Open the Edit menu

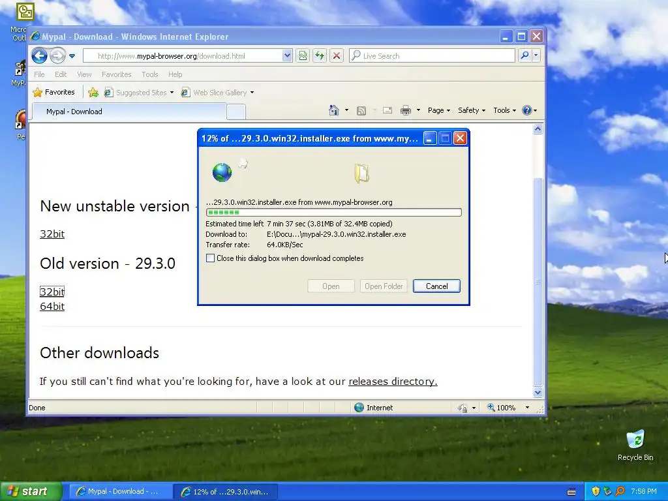[61, 74]
